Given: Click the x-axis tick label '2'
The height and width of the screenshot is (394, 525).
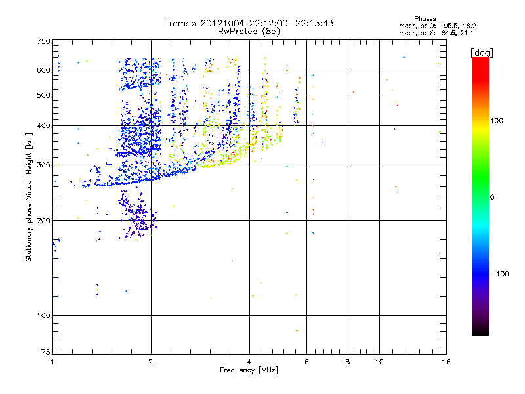Looking at the screenshot, I should (x=151, y=362).
